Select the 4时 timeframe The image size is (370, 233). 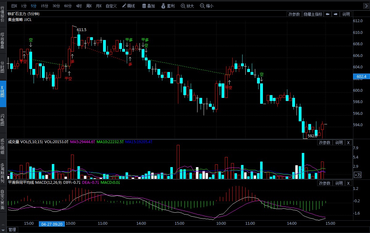coord(79,6)
